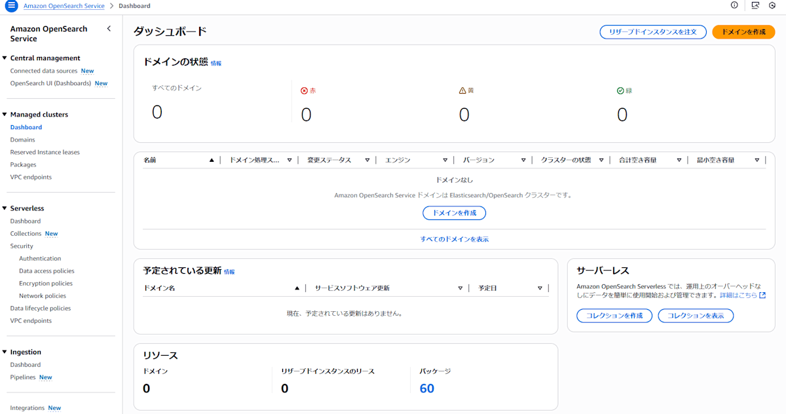Open すべてのドメインを表示 link
Image resolution: width=786 pixels, height=414 pixels.
point(455,239)
